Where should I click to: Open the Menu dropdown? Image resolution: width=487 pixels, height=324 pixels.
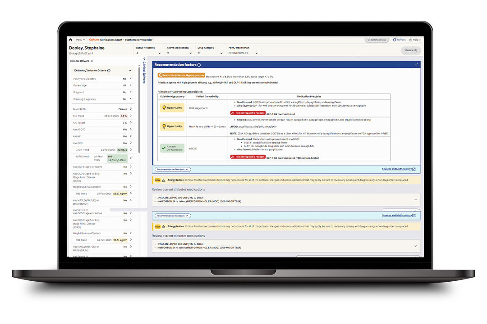click(80, 40)
